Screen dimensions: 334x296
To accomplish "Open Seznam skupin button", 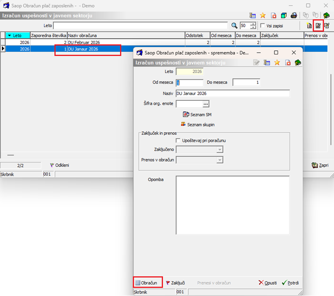I will [198, 124].
